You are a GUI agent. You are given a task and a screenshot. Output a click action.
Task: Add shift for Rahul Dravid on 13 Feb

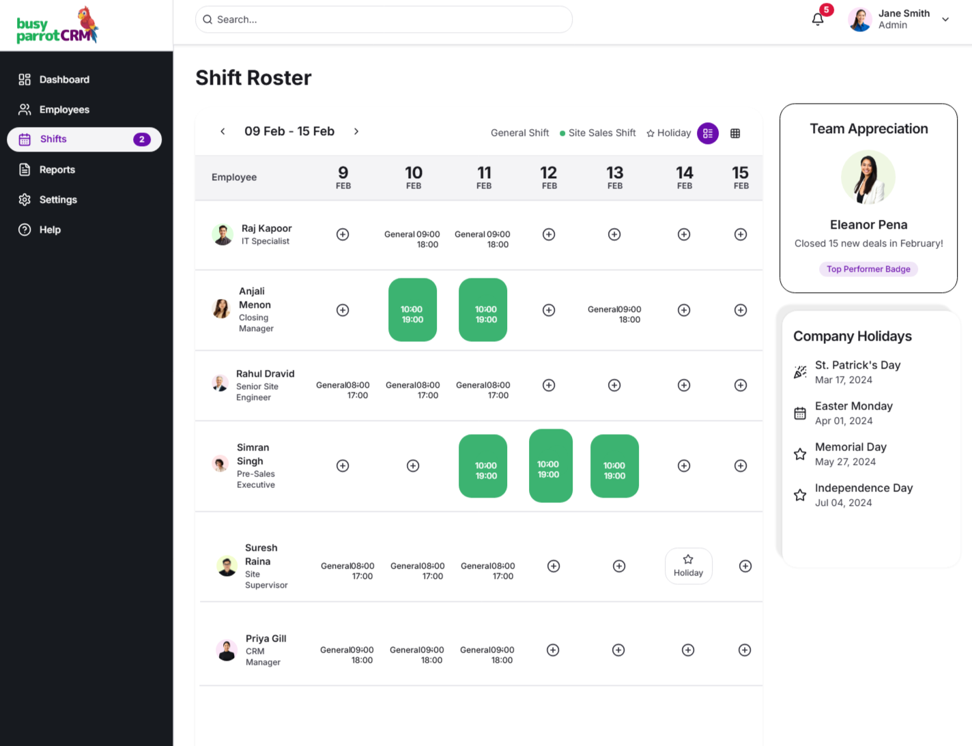tap(614, 385)
